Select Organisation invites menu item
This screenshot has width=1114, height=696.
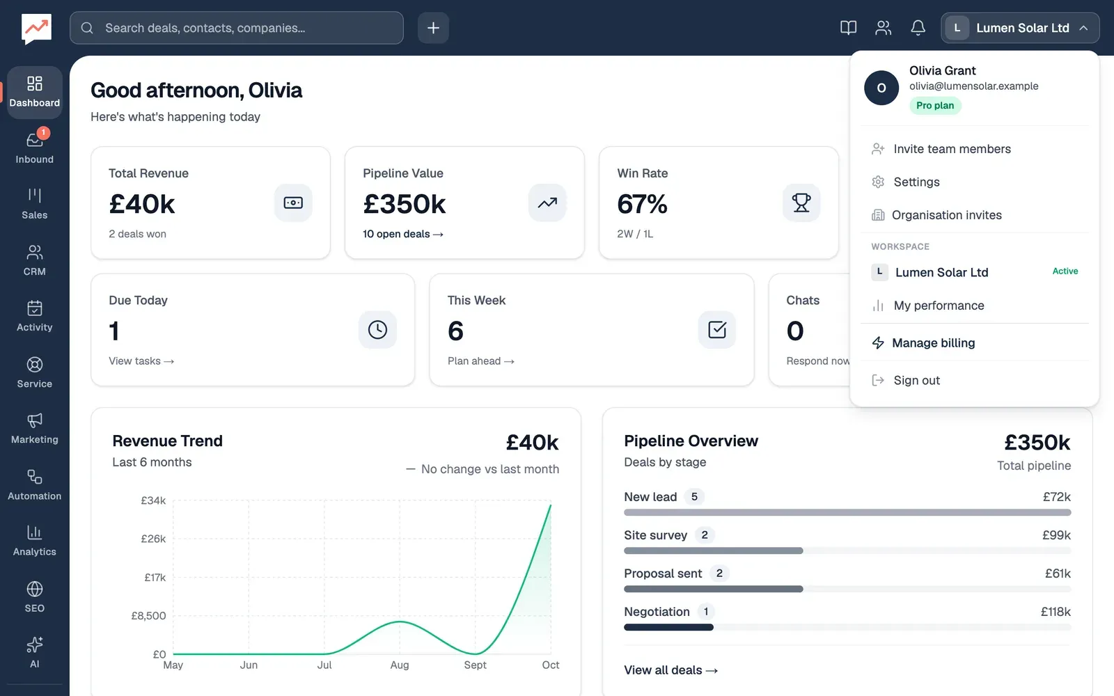975,215
